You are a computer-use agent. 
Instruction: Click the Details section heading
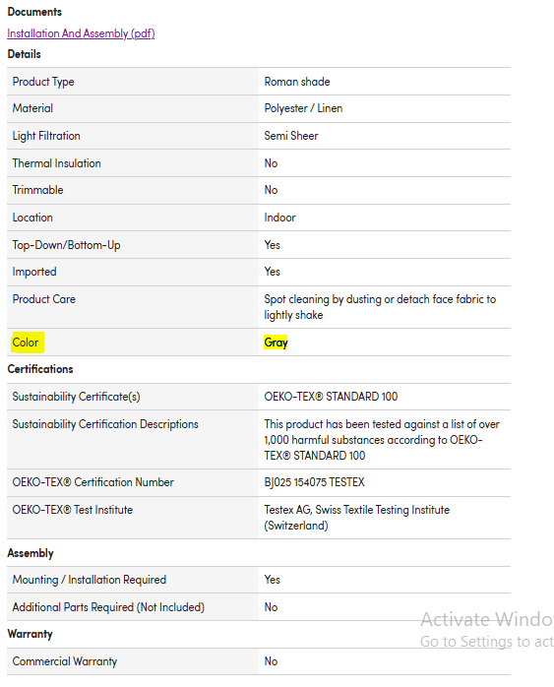coord(24,54)
